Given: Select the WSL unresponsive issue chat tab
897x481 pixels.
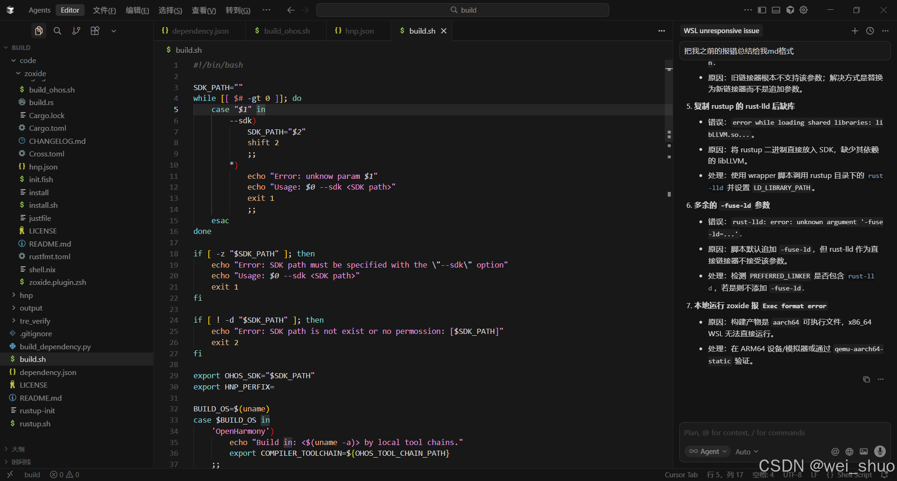Looking at the screenshot, I should click(x=721, y=31).
